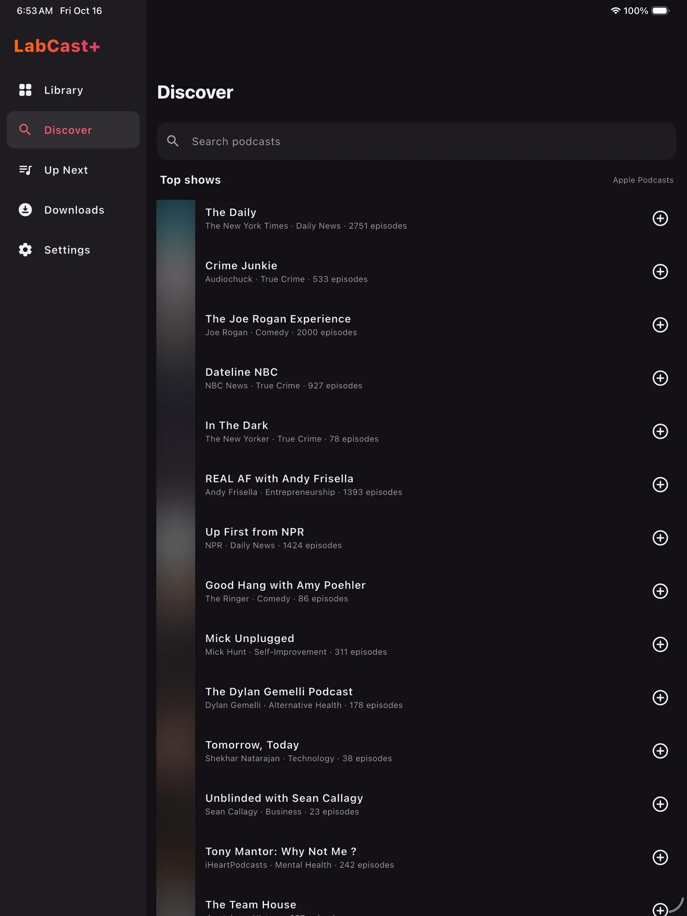Click 'Joe Rogan · Comedy · 2000 episodes'
This screenshot has width=687, height=916.
[x=281, y=333]
